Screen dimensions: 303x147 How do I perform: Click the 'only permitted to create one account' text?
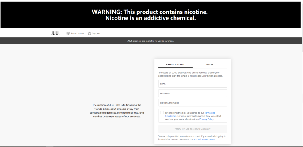point(192,138)
